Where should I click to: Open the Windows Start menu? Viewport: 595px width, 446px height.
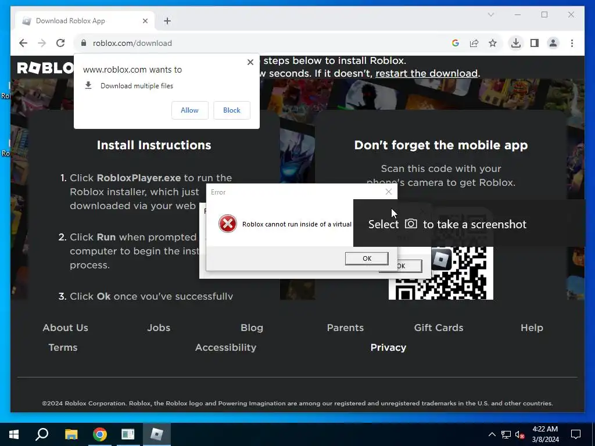point(14,434)
